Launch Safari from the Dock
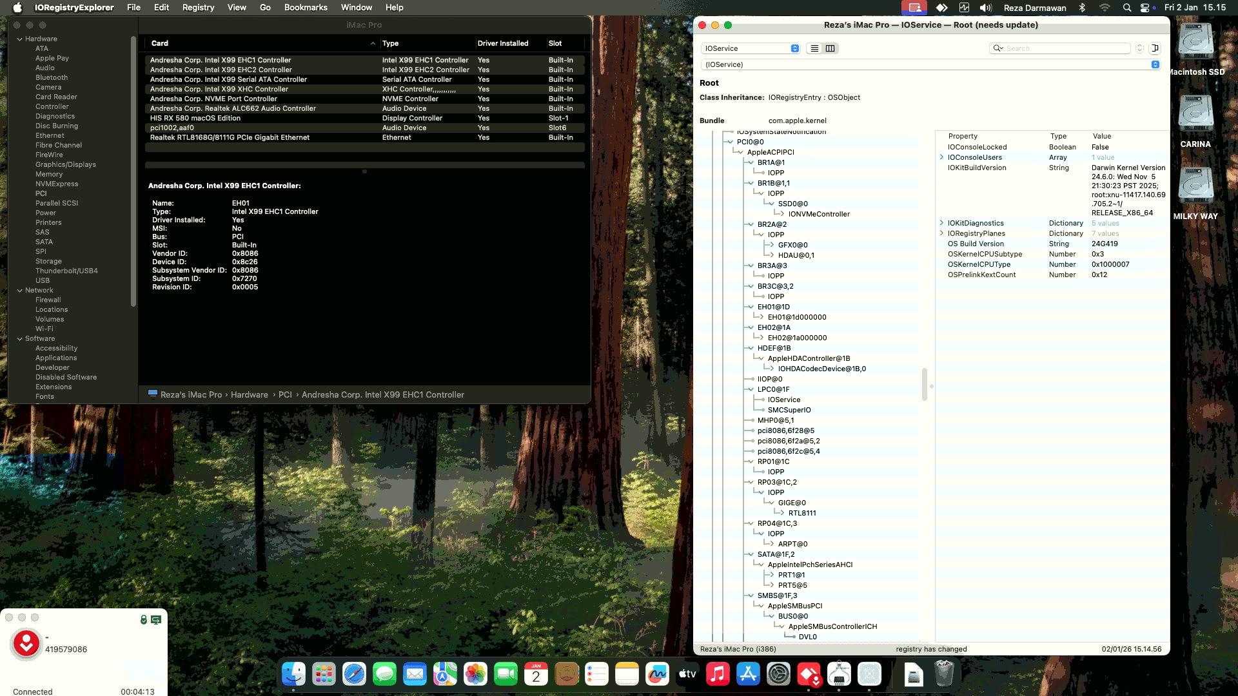 tap(354, 675)
